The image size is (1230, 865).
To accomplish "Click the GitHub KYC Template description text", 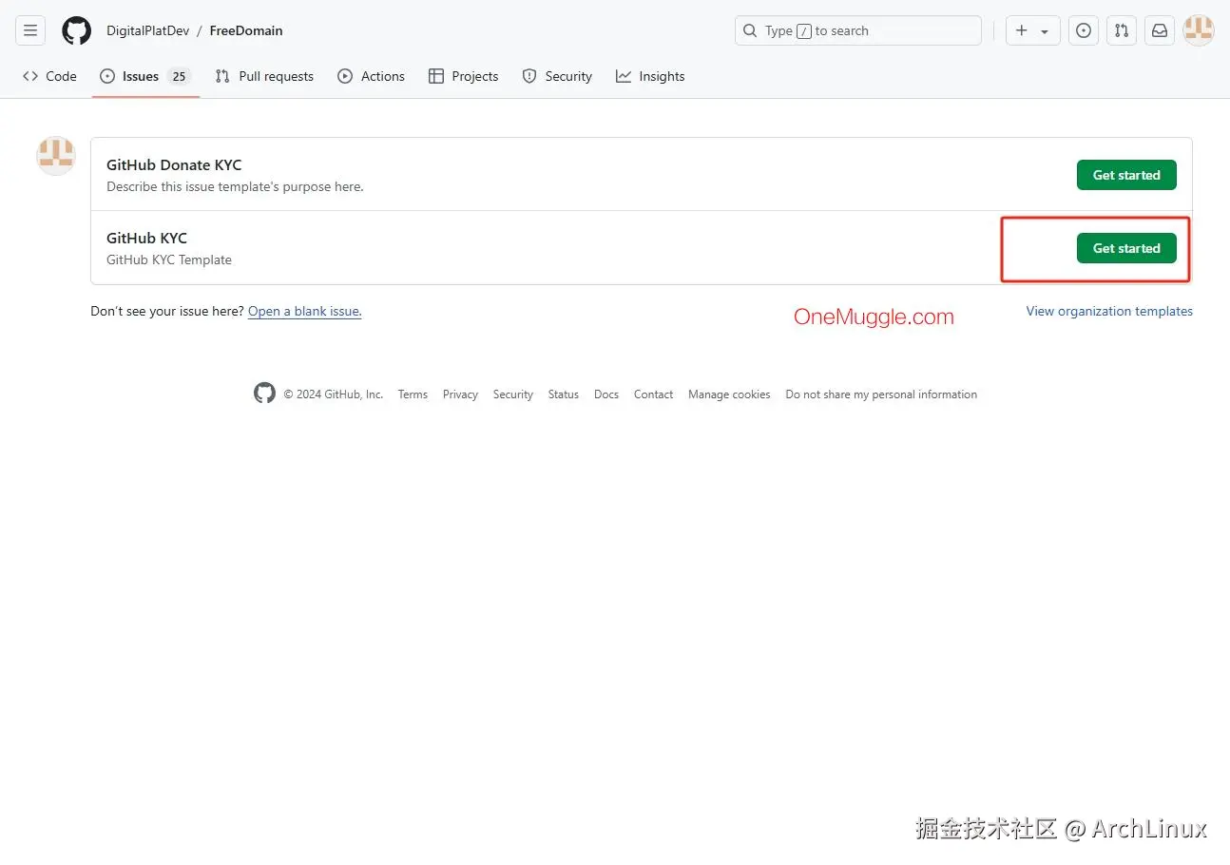I will (169, 259).
